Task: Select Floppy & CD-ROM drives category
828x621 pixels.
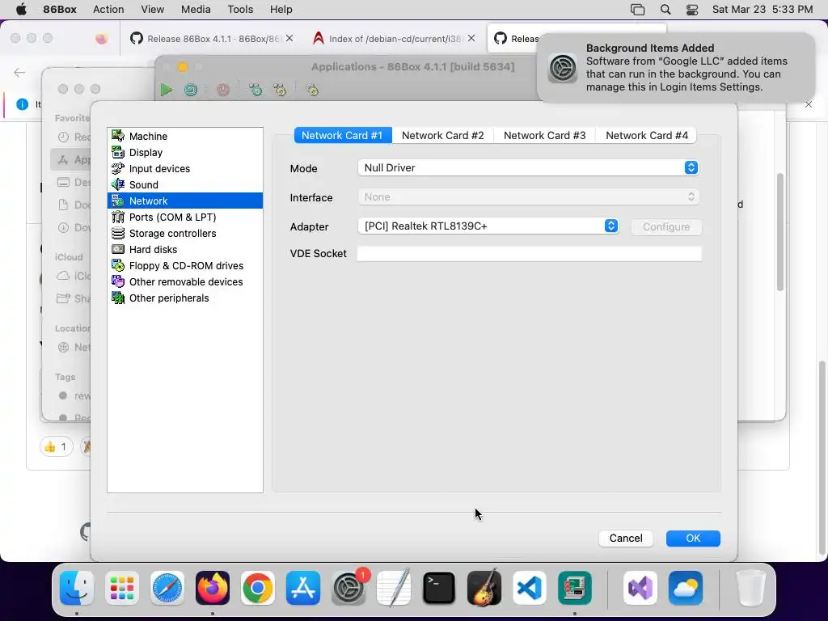Action: (185, 265)
